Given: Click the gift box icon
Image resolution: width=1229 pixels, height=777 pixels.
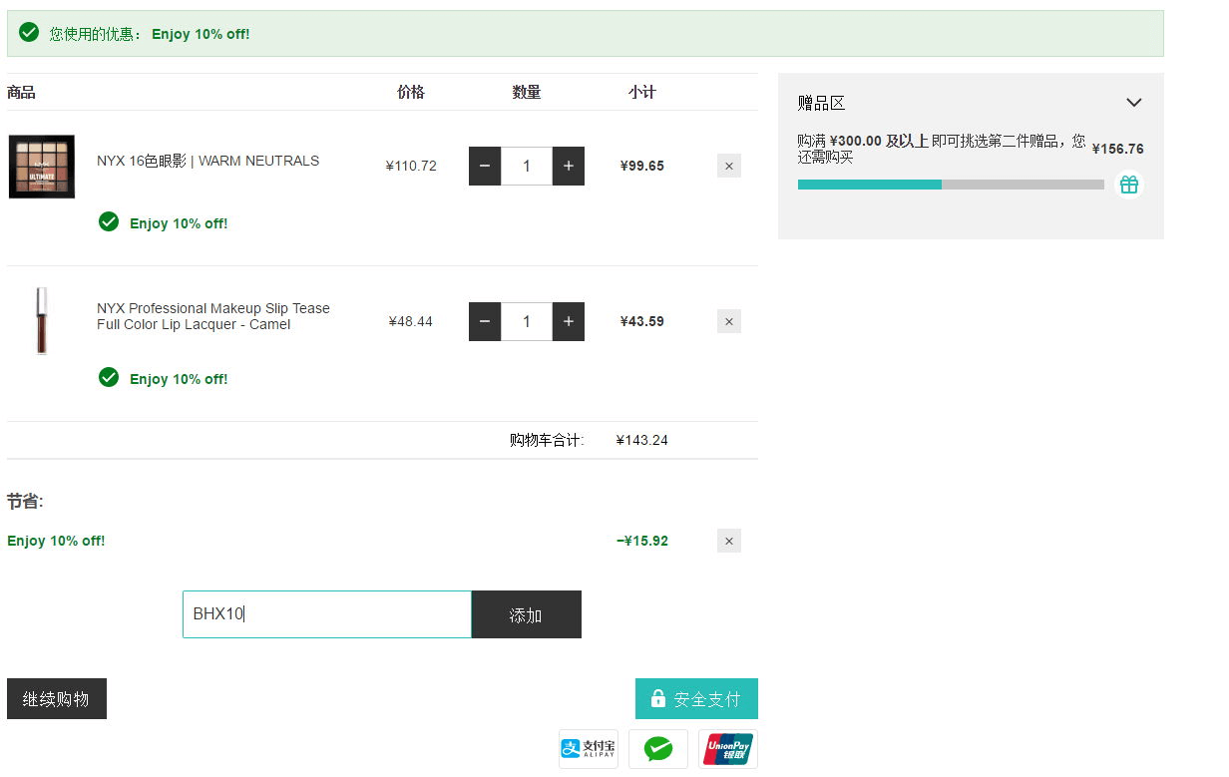Looking at the screenshot, I should [1128, 185].
